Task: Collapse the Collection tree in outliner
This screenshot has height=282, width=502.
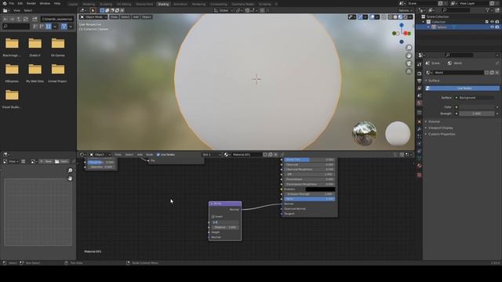Action: pos(424,22)
